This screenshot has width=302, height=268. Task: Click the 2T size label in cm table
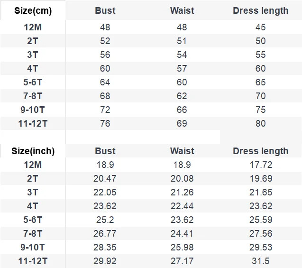pyautogui.click(x=32, y=41)
